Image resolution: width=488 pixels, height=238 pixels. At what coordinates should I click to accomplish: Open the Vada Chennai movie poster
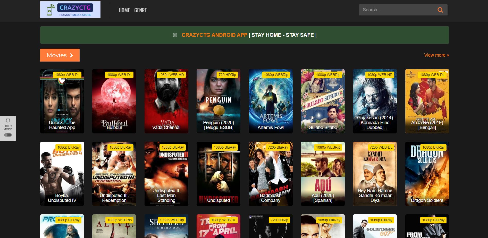point(166,101)
